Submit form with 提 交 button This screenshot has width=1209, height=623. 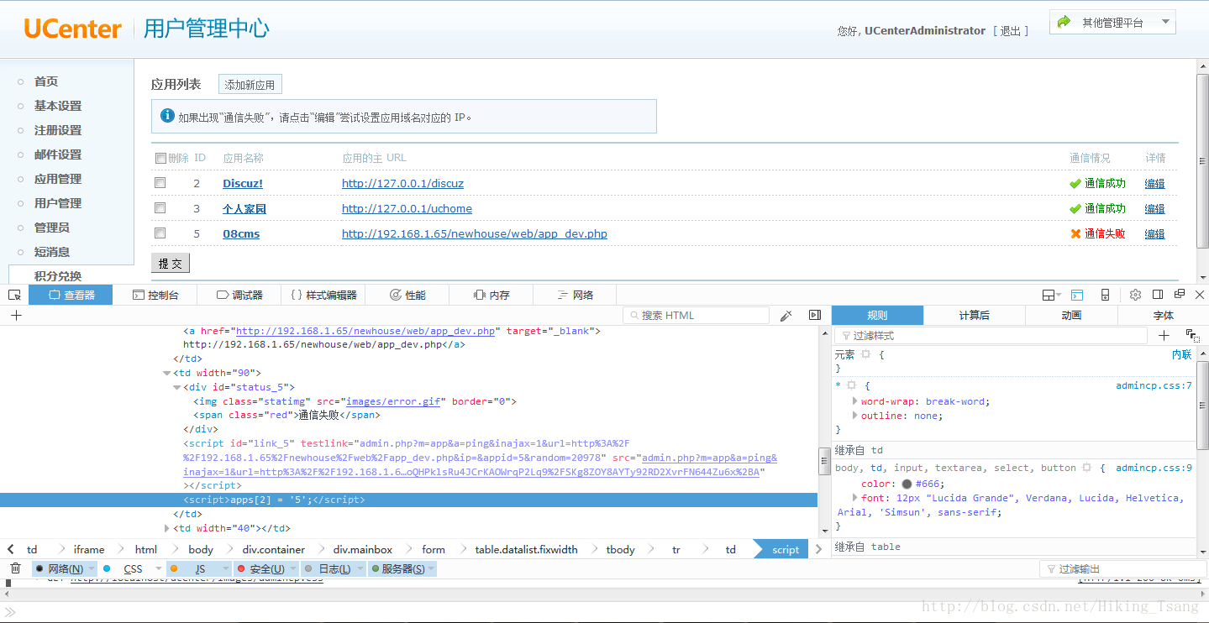[171, 263]
